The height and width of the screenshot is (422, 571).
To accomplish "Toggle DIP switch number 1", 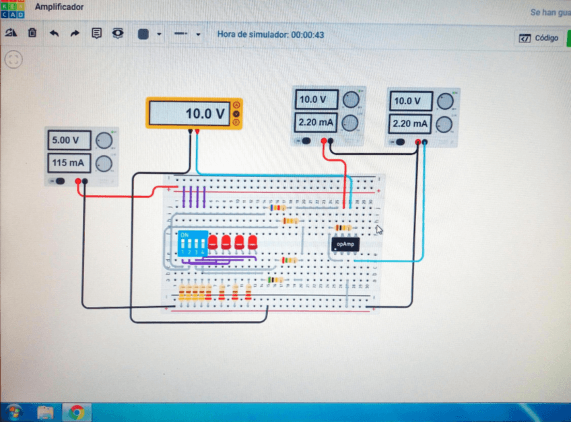I will [182, 242].
